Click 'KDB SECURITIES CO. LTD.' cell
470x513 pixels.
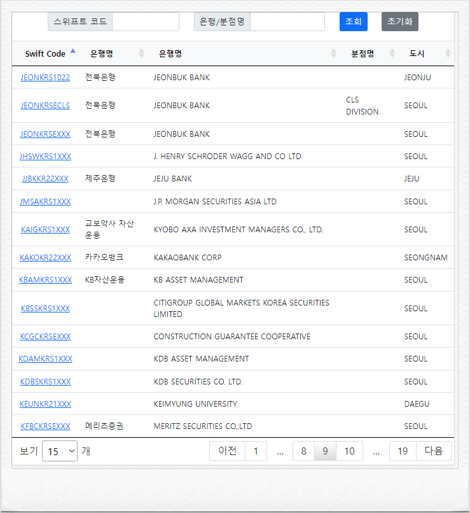click(198, 382)
